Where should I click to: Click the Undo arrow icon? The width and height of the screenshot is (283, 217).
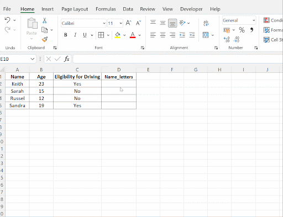[8, 20]
